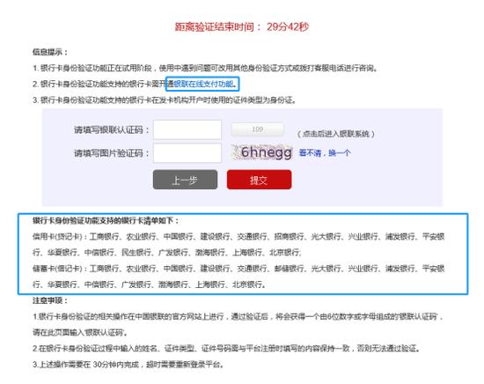Click the 6hnegg captcha image
Screen dimensions: 484x384
pyautogui.click(x=262, y=152)
